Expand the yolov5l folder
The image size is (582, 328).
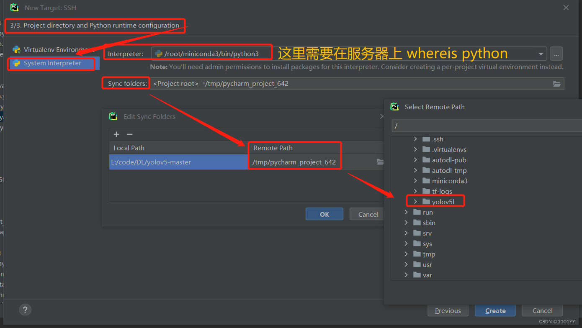415,202
